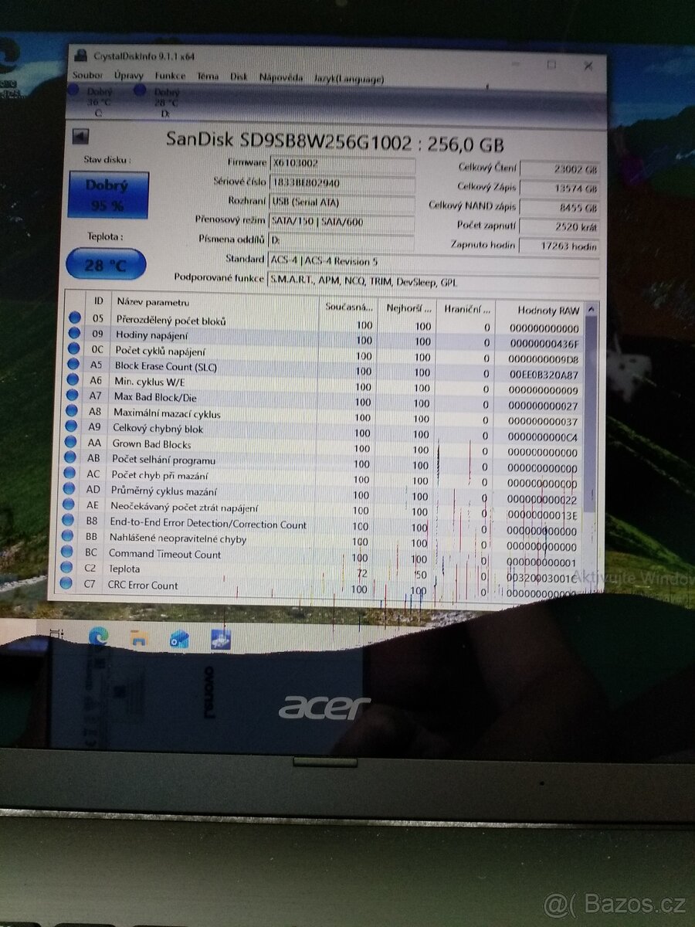Click blue status icon of row AE
Image resolution: width=695 pixels, height=927 pixels.
pos(69,505)
